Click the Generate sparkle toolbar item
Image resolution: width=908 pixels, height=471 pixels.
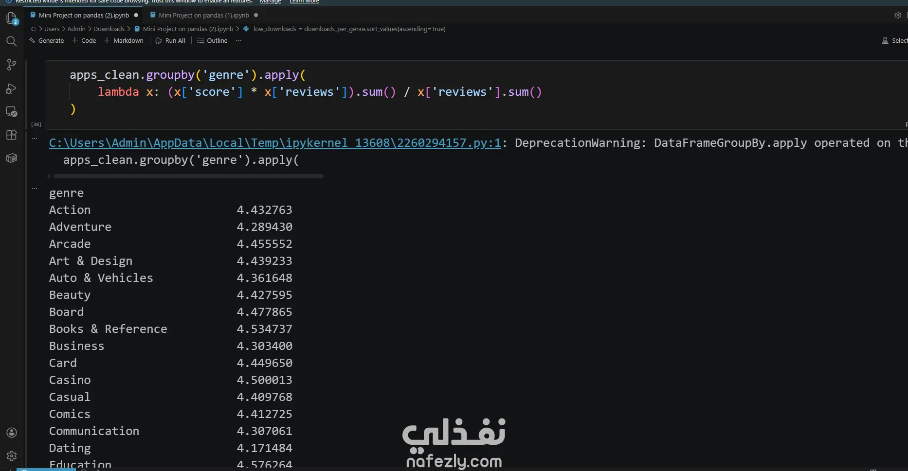coord(47,40)
